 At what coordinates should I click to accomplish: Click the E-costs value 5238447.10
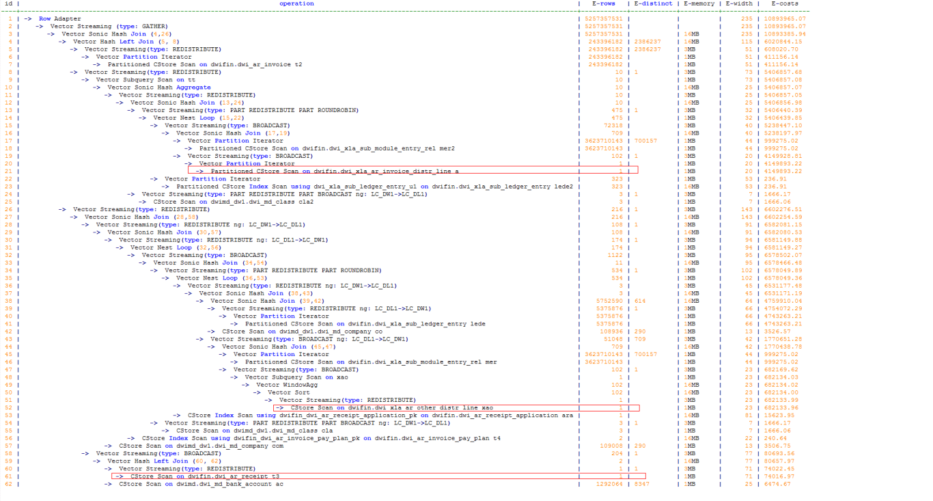pos(783,125)
